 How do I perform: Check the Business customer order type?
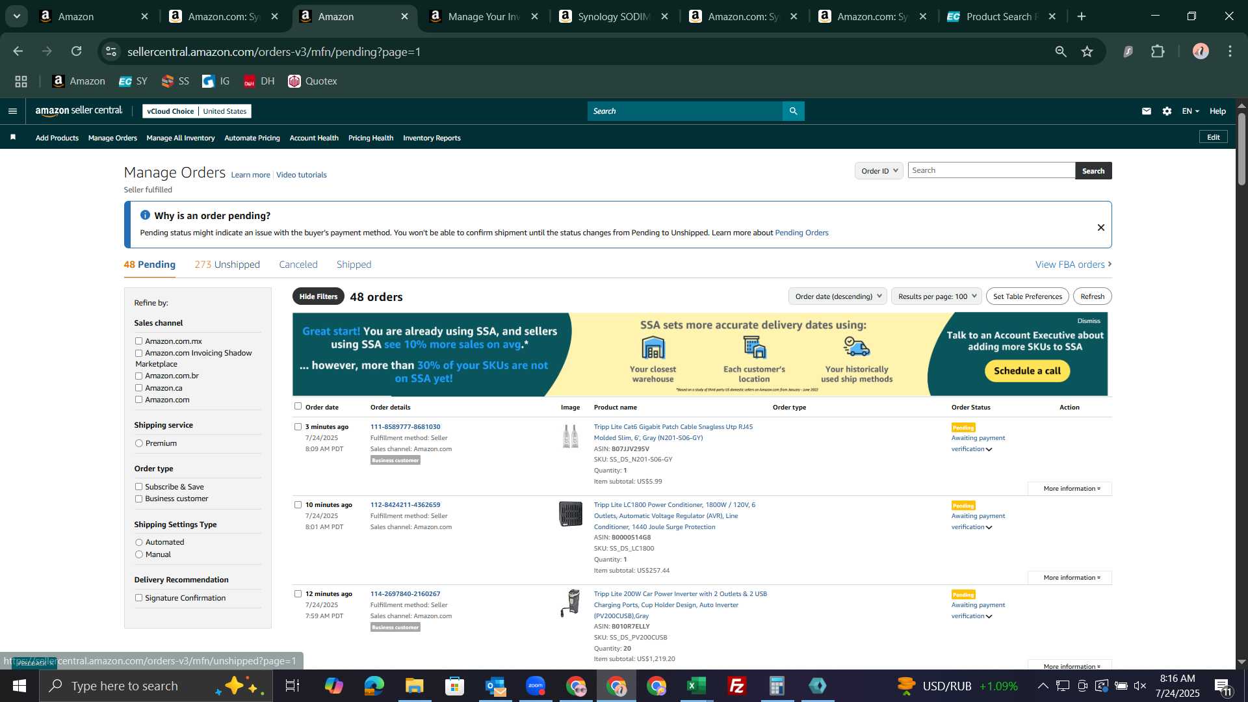coord(138,499)
